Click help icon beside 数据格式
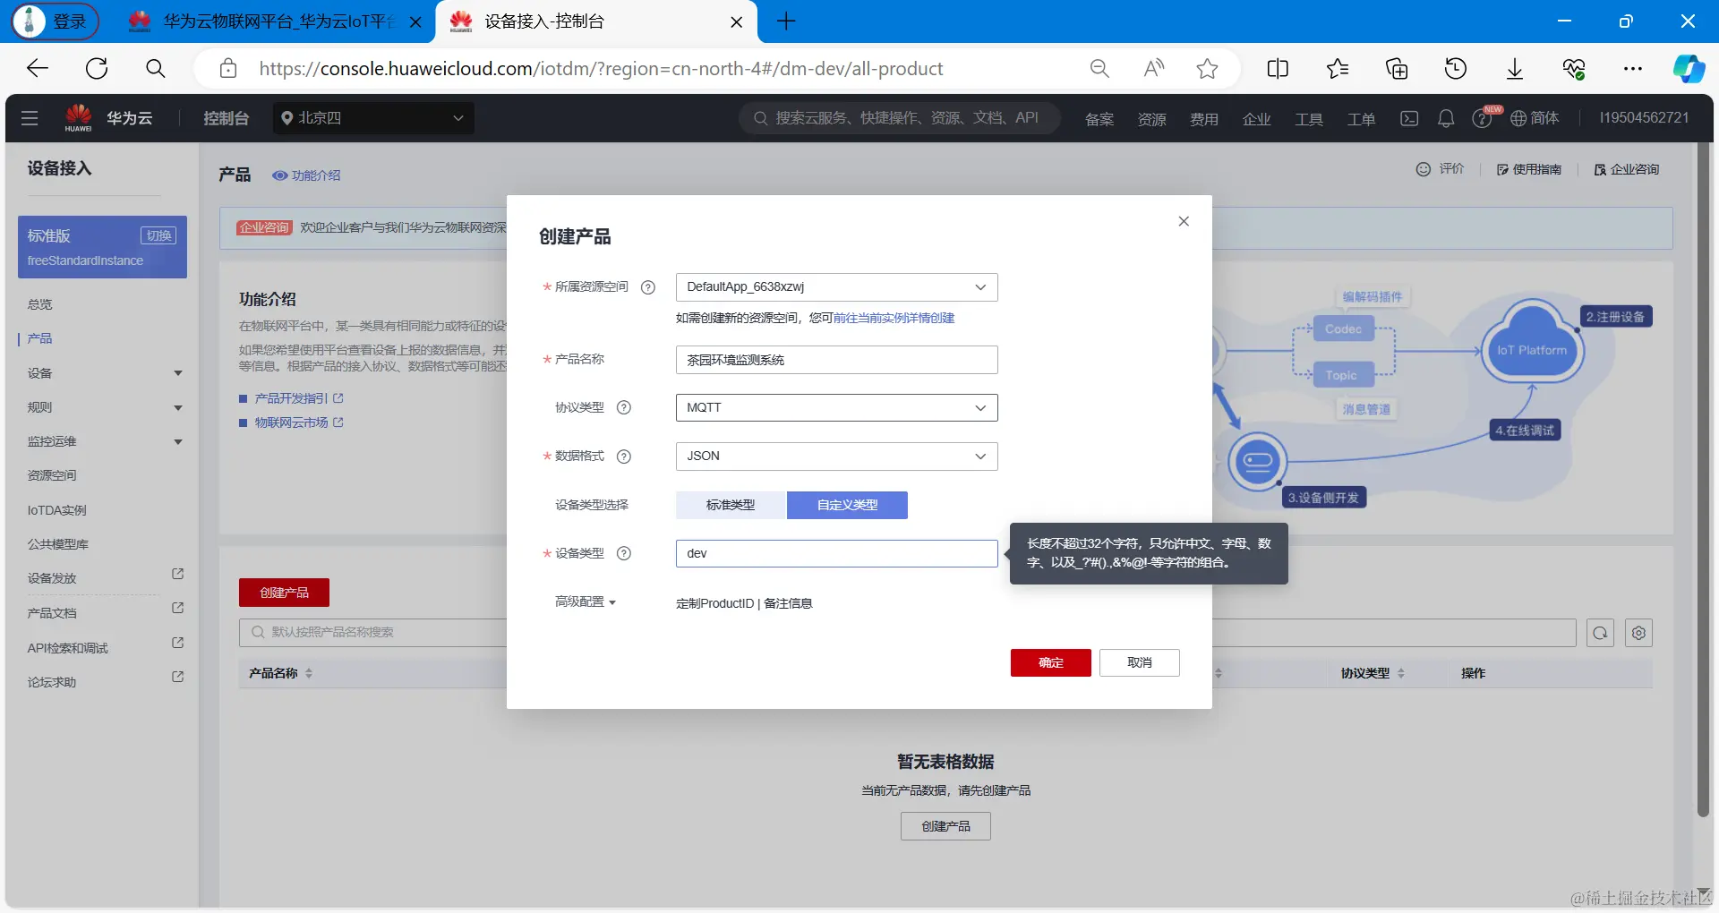 (624, 456)
